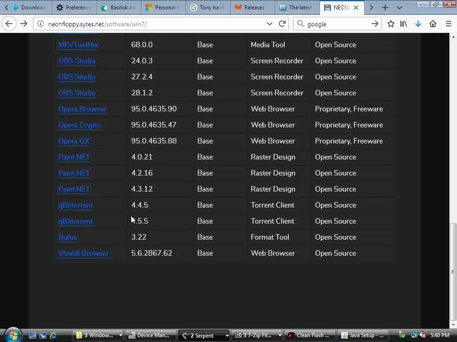Image resolution: width=457 pixels, height=342 pixels.
Task: Switch to the Download tab
Action: [x=29, y=8]
